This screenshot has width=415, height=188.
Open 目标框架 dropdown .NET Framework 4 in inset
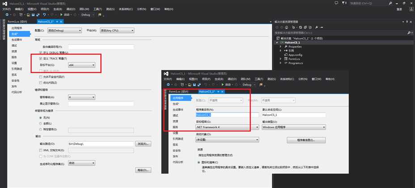[x=227, y=127]
